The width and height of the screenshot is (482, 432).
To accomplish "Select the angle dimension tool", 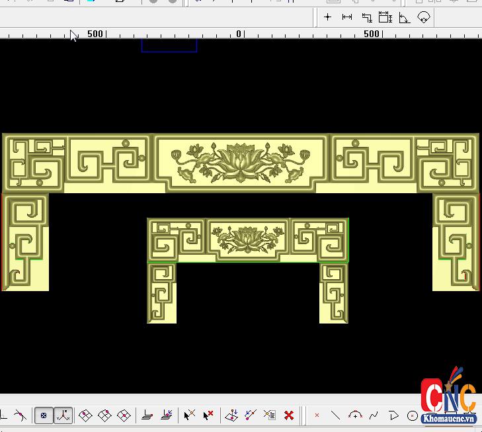I will click(404, 18).
